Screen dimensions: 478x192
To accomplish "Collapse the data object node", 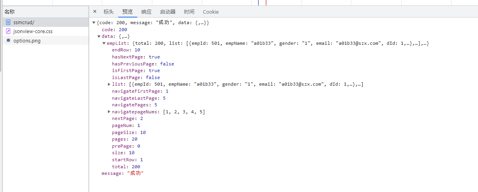I will click(x=99, y=37).
